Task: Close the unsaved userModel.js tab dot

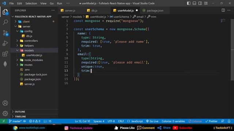Action: [137, 11]
